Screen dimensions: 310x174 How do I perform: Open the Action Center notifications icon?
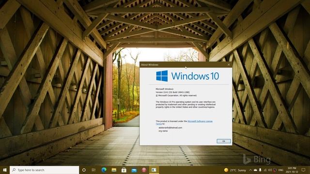[x=304, y=170]
